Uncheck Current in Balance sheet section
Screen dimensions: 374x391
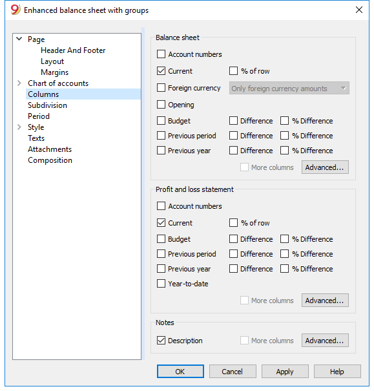coord(161,71)
